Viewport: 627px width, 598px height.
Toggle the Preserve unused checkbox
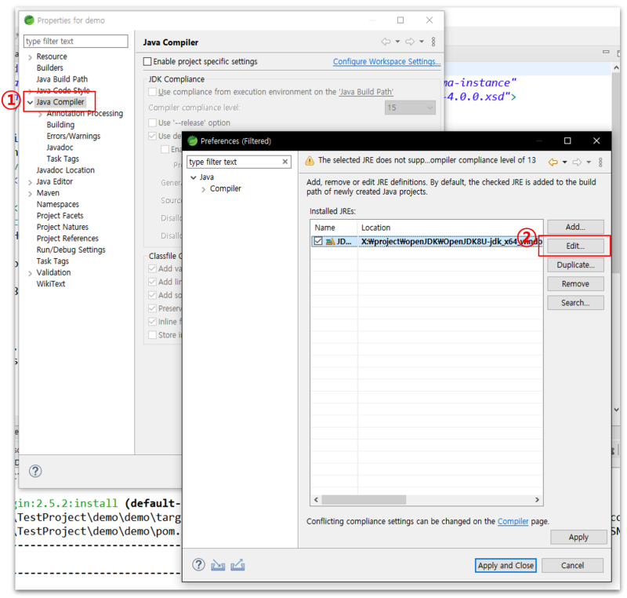(152, 308)
